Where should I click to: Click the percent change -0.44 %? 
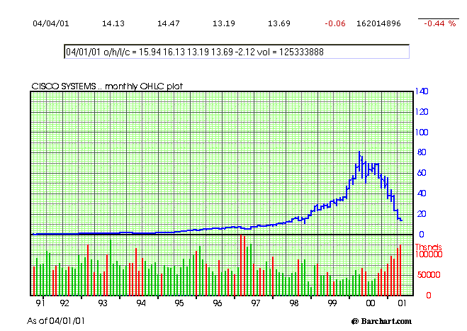point(439,23)
